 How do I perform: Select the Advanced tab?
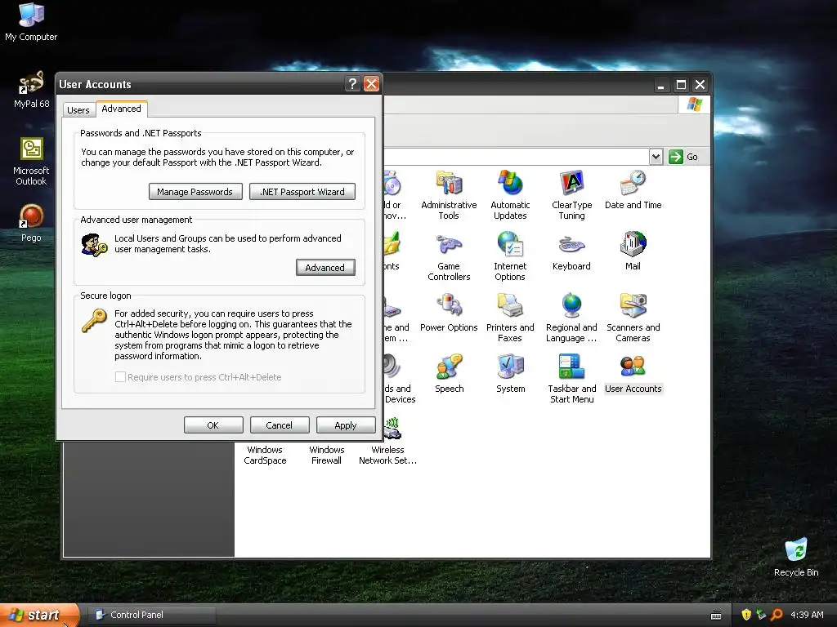point(121,109)
